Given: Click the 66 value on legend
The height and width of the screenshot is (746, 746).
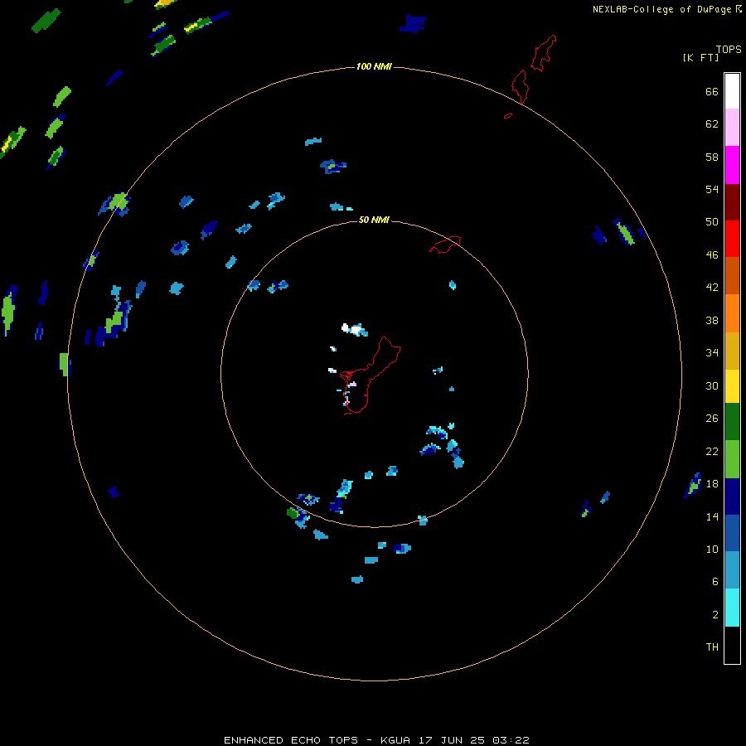Looking at the screenshot, I should tap(712, 91).
